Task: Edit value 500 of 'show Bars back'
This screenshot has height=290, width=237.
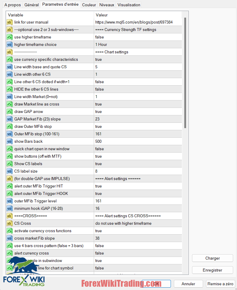Action: coord(138,142)
